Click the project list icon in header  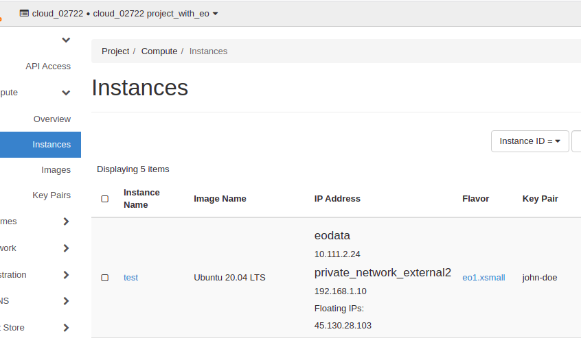coord(25,13)
